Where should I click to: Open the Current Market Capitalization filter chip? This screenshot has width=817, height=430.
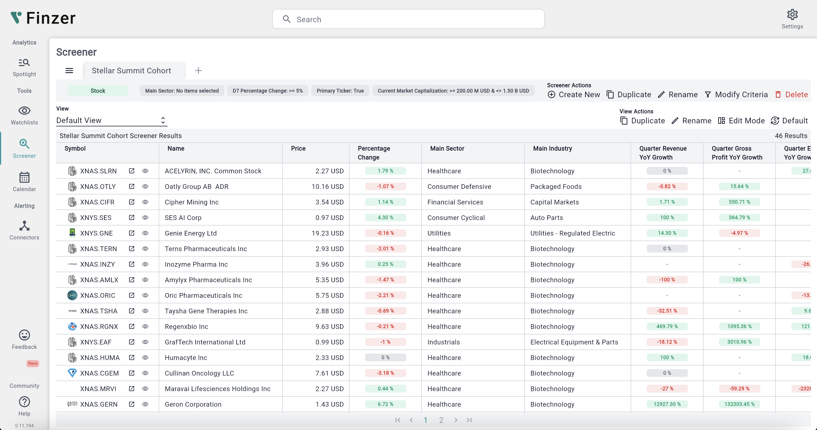click(453, 91)
